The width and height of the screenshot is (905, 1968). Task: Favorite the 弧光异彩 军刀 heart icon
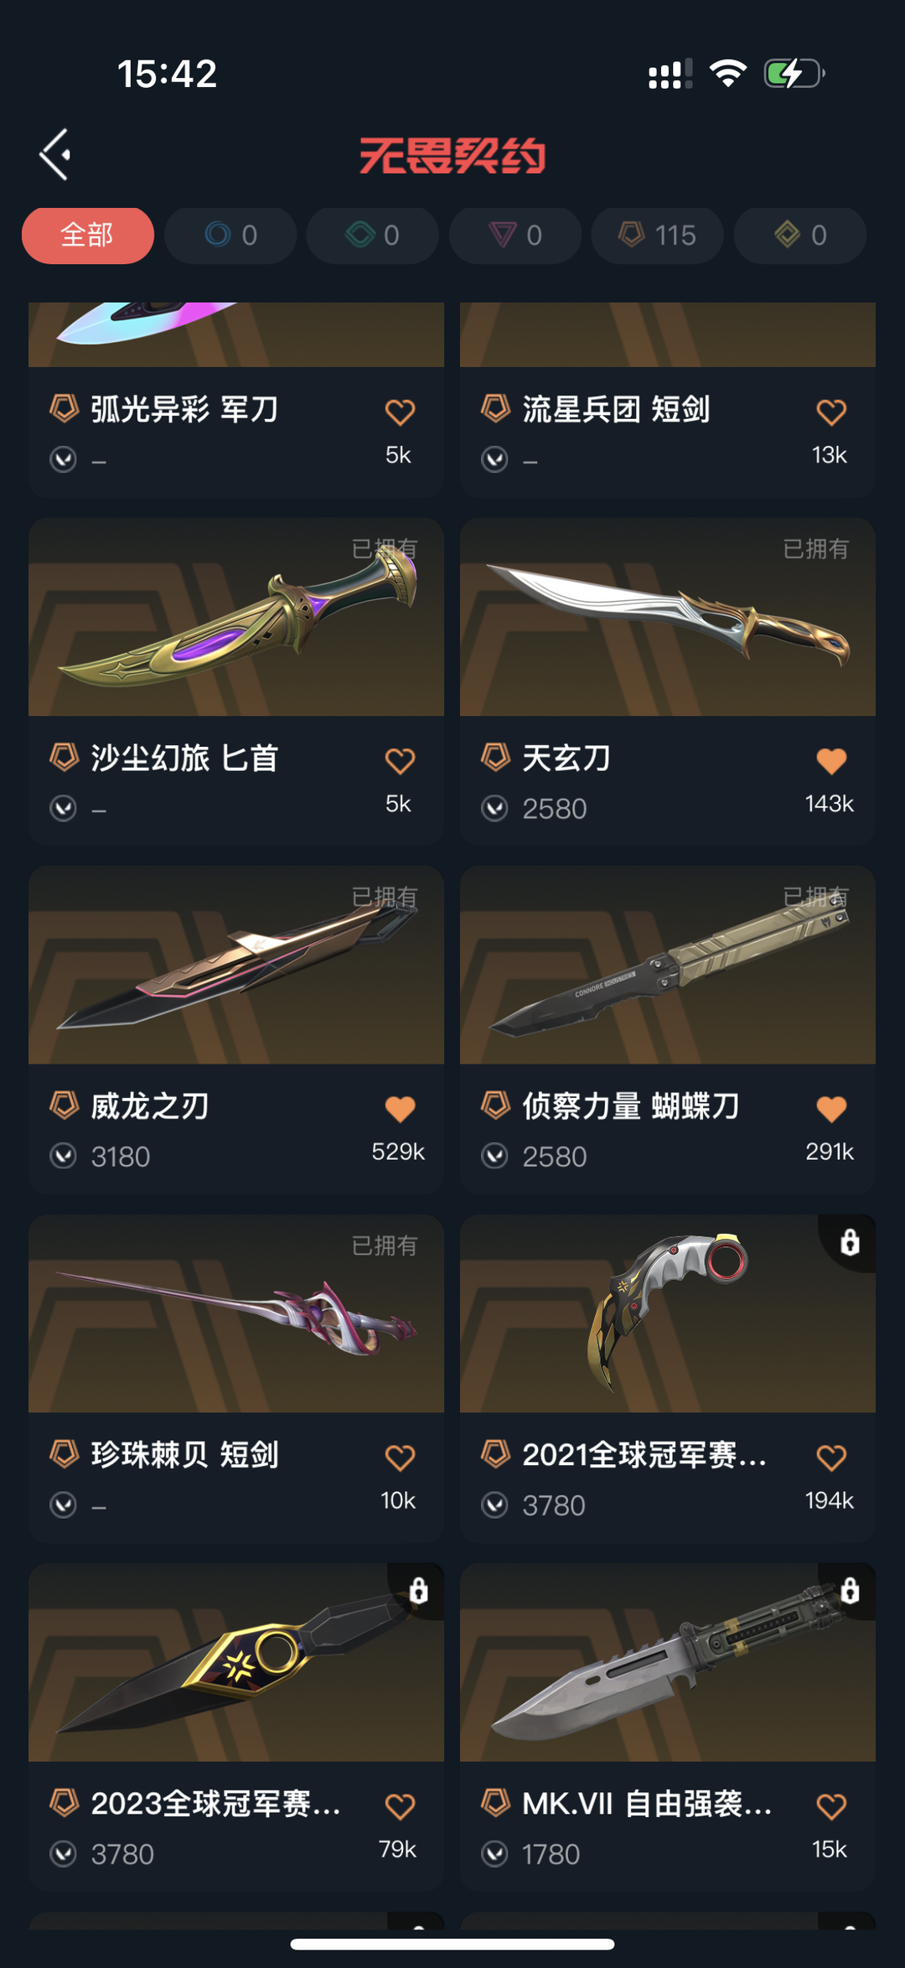[x=400, y=412]
